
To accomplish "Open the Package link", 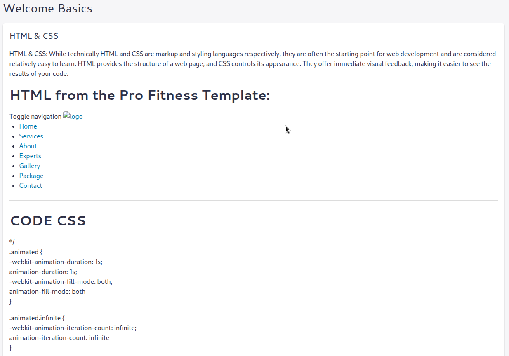I will point(31,176).
